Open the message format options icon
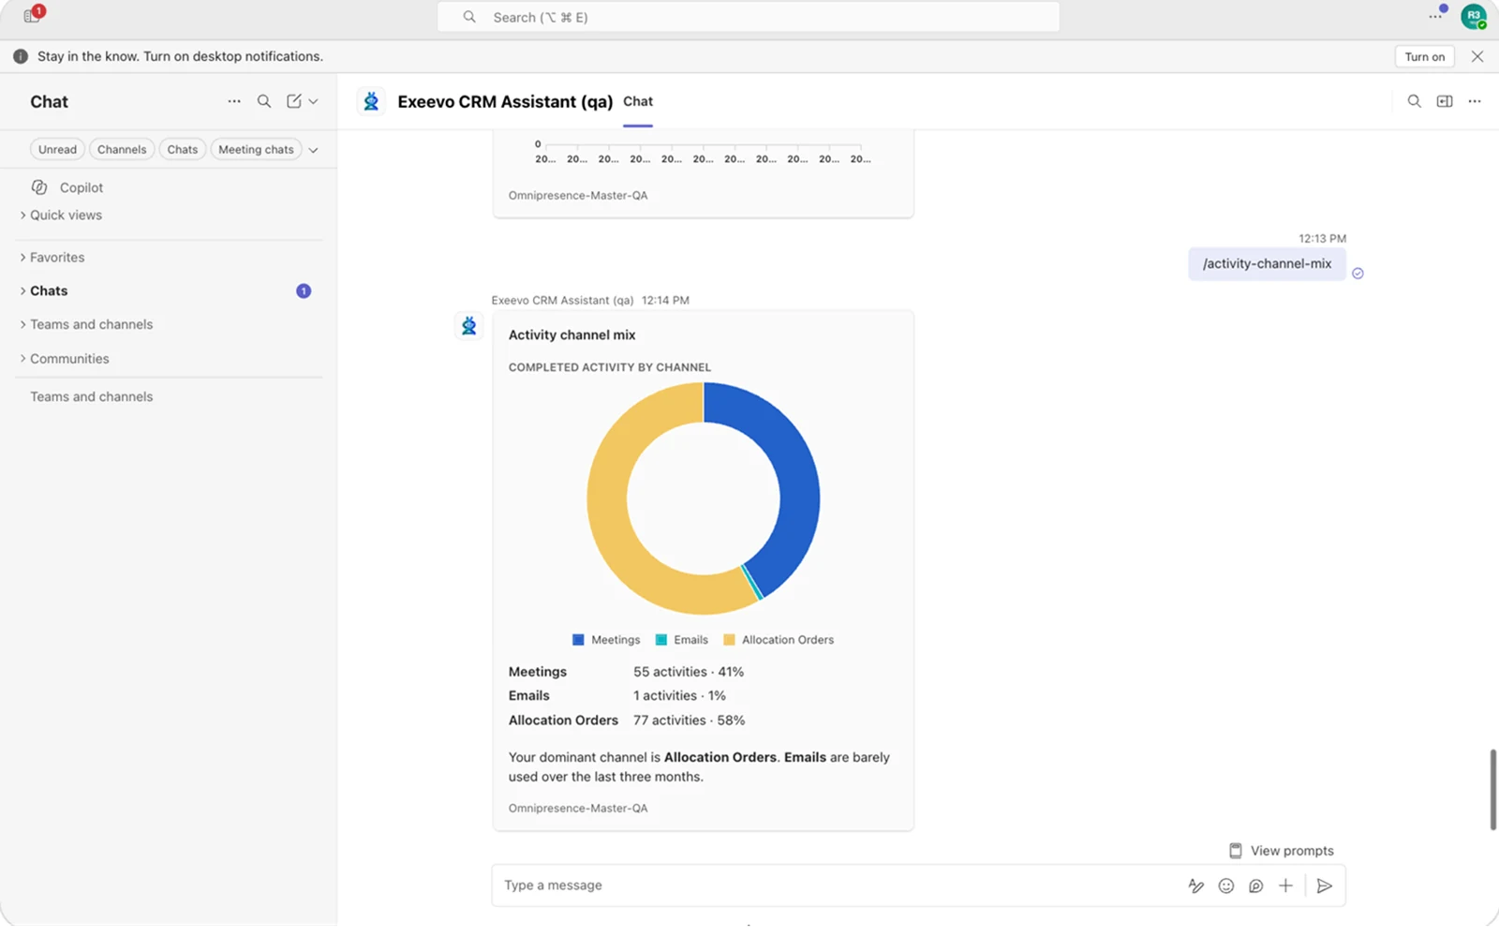Viewport: 1499px width, 937px height. tap(1196, 885)
